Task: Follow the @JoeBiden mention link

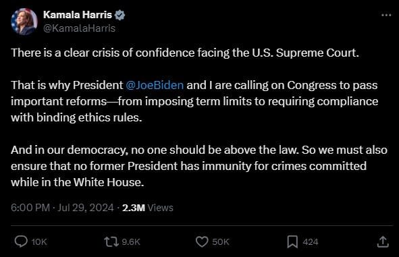Action: pyautogui.click(x=155, y=85)
